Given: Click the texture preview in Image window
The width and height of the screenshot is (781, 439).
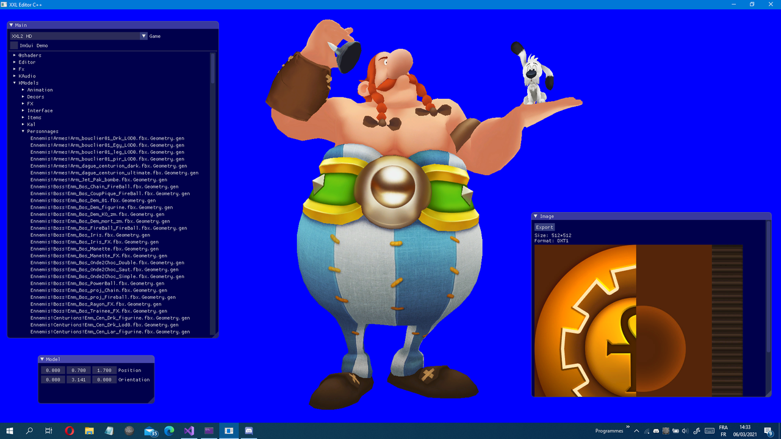Looking at the screenshot, I should pos(638,320).
